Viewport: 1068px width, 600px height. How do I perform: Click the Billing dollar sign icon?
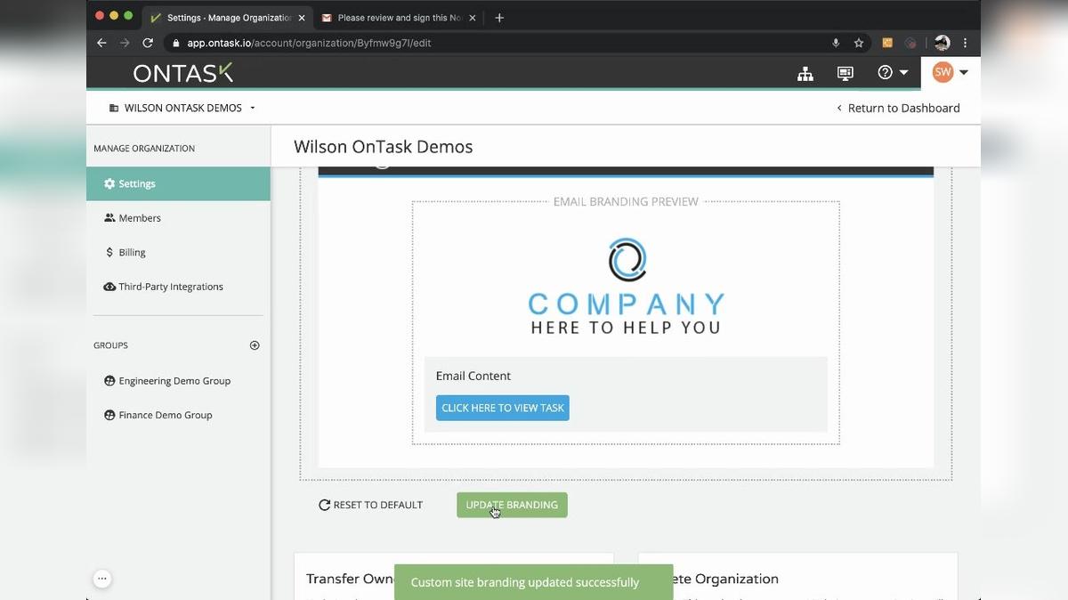(x=109, y=253)
